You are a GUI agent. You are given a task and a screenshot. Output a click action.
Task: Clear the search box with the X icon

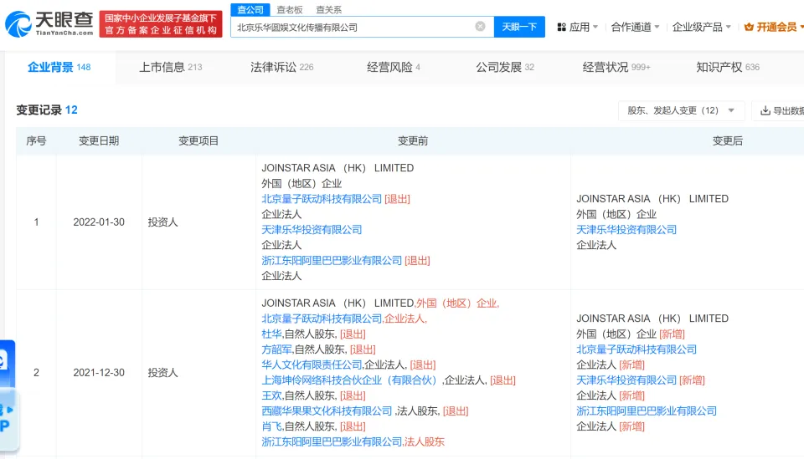point(480,27)
